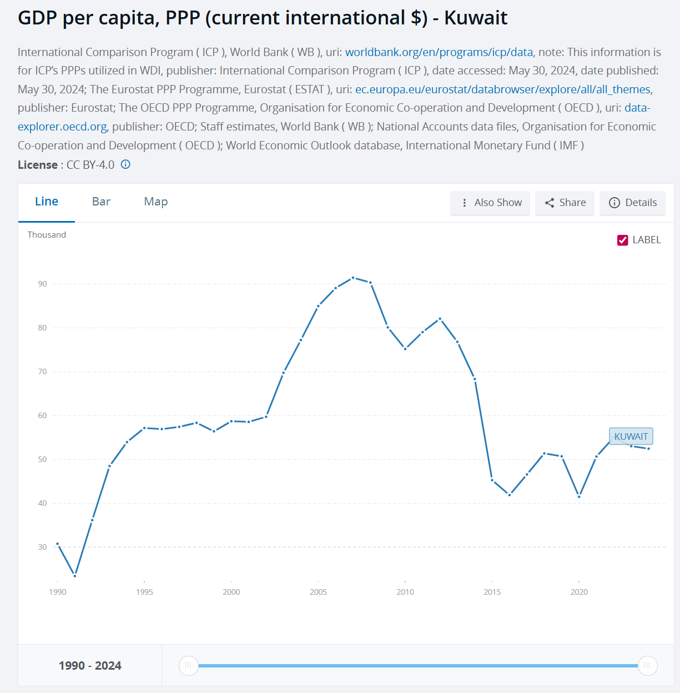Open worldbank.org ICP data link

tap(439, 52)
